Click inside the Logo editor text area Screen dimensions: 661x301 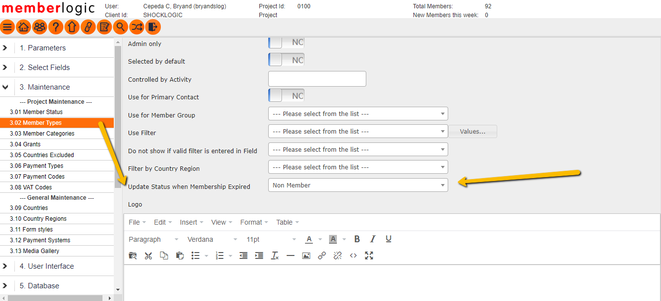pos(392,283)
